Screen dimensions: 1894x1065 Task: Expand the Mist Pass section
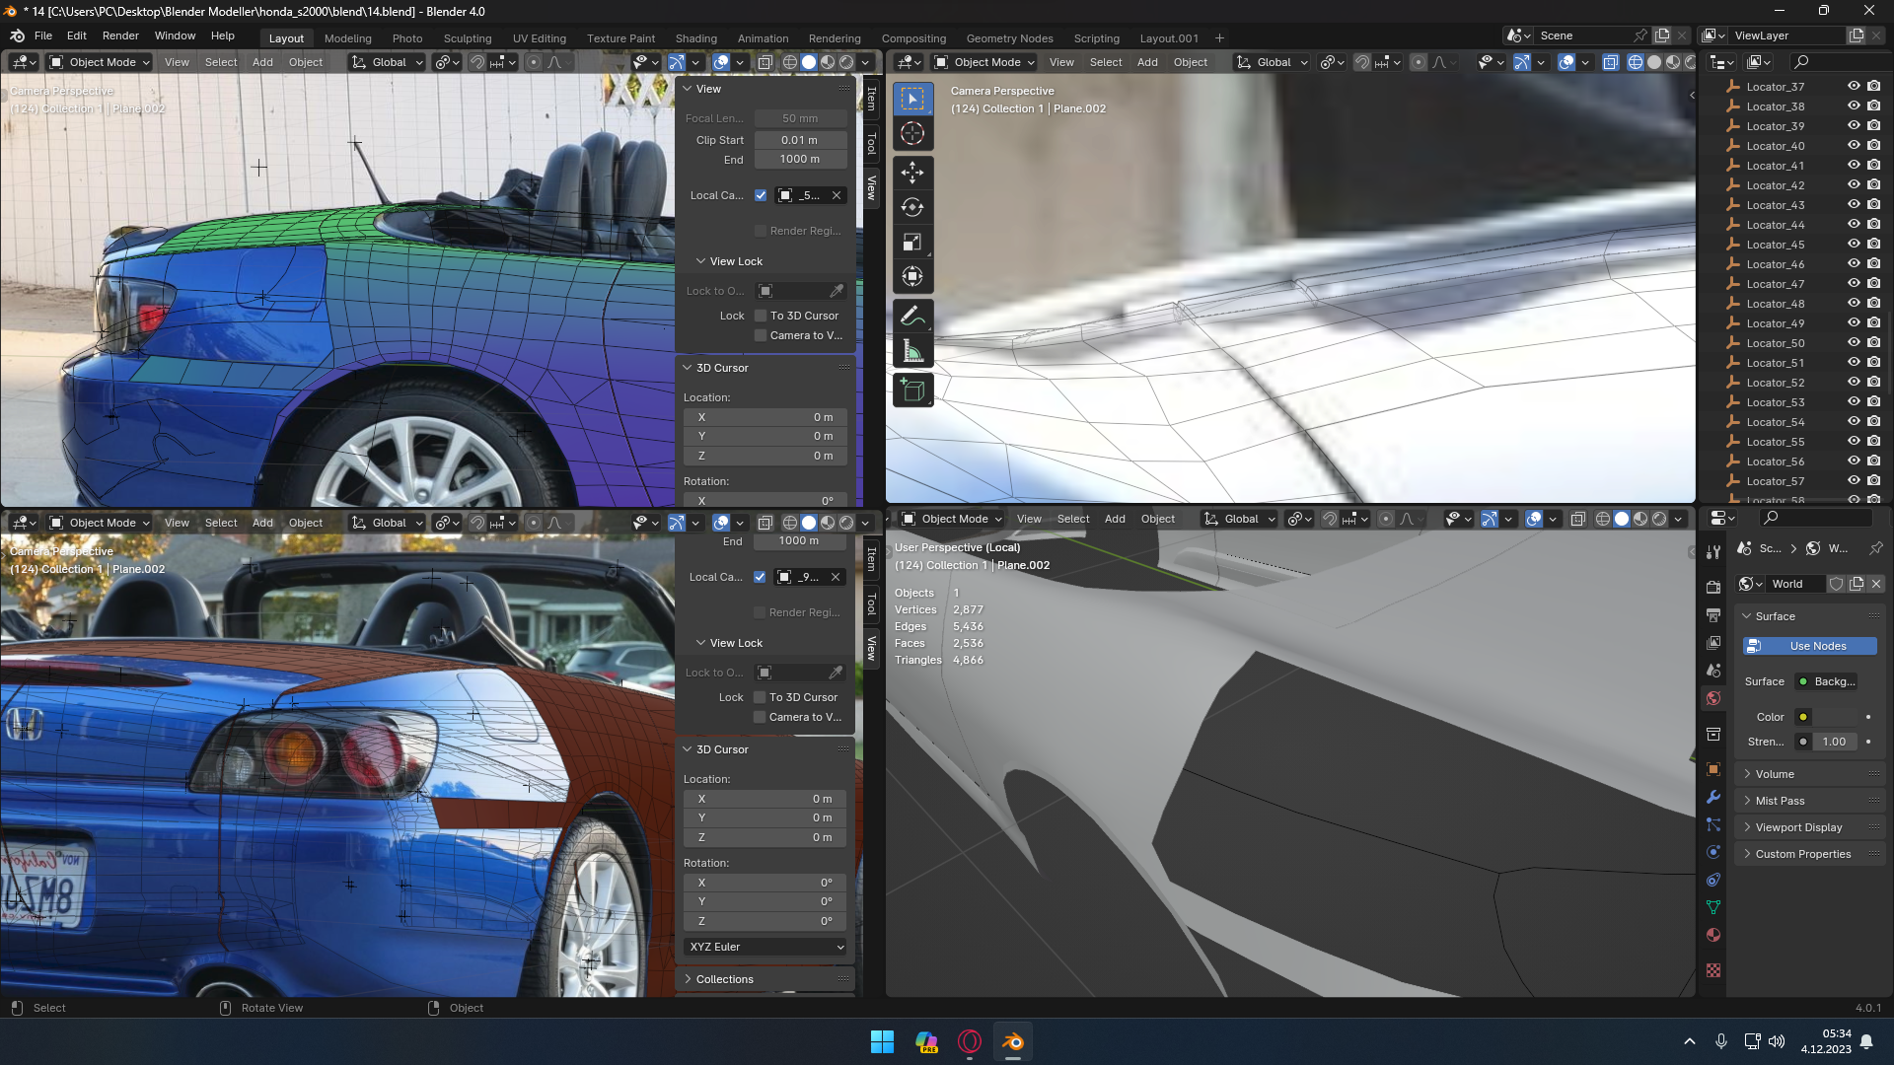click(1780, 801)
